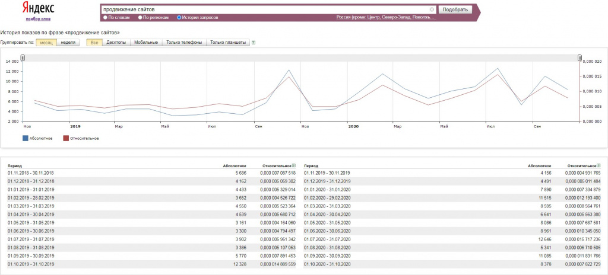Click the absolute value 11 515

pos(544,198)
